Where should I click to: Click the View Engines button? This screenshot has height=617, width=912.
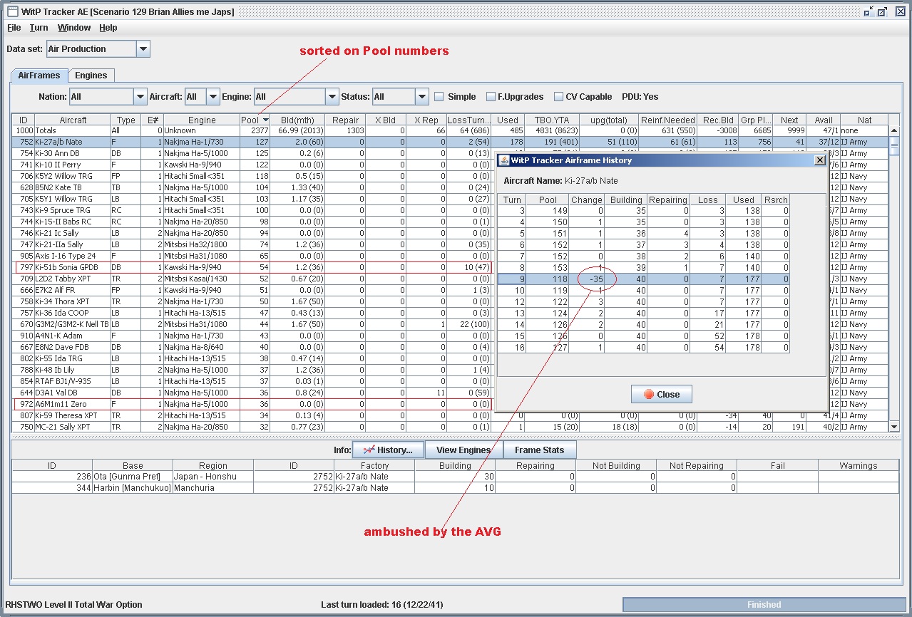[463, 450]
